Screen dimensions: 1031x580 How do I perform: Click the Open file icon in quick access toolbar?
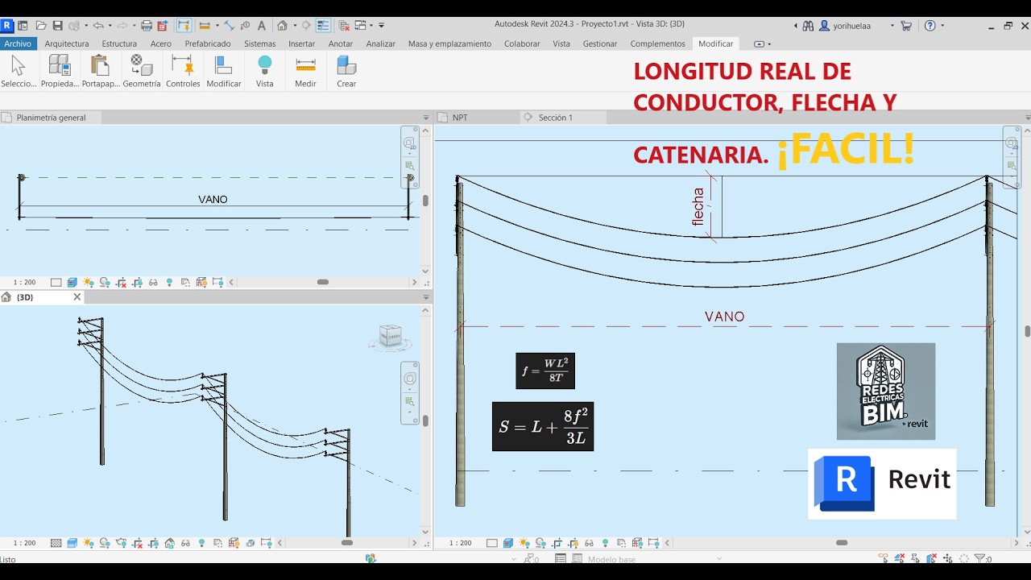pyautogui.click(x=39, y=26)
